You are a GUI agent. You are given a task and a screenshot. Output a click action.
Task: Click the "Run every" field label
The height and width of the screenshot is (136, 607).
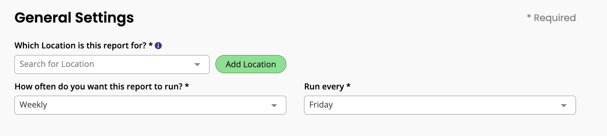[x=324, y=86]
